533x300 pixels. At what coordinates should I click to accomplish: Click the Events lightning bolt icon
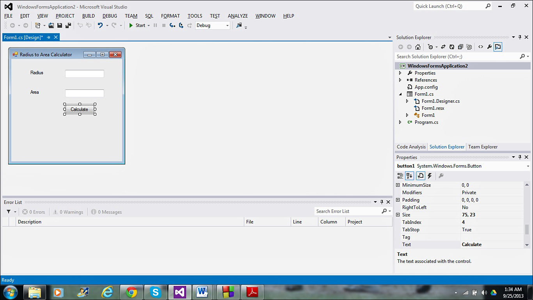pyautogui.click(x=430, y=176)
